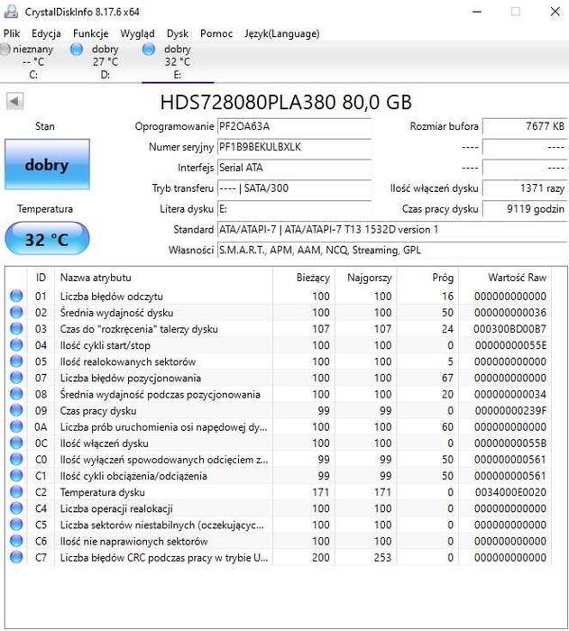Click status orb for attribute C2 Temperatura dysku
The height and width of the screenshot is (631, 569).
click(x=16, y=492)
